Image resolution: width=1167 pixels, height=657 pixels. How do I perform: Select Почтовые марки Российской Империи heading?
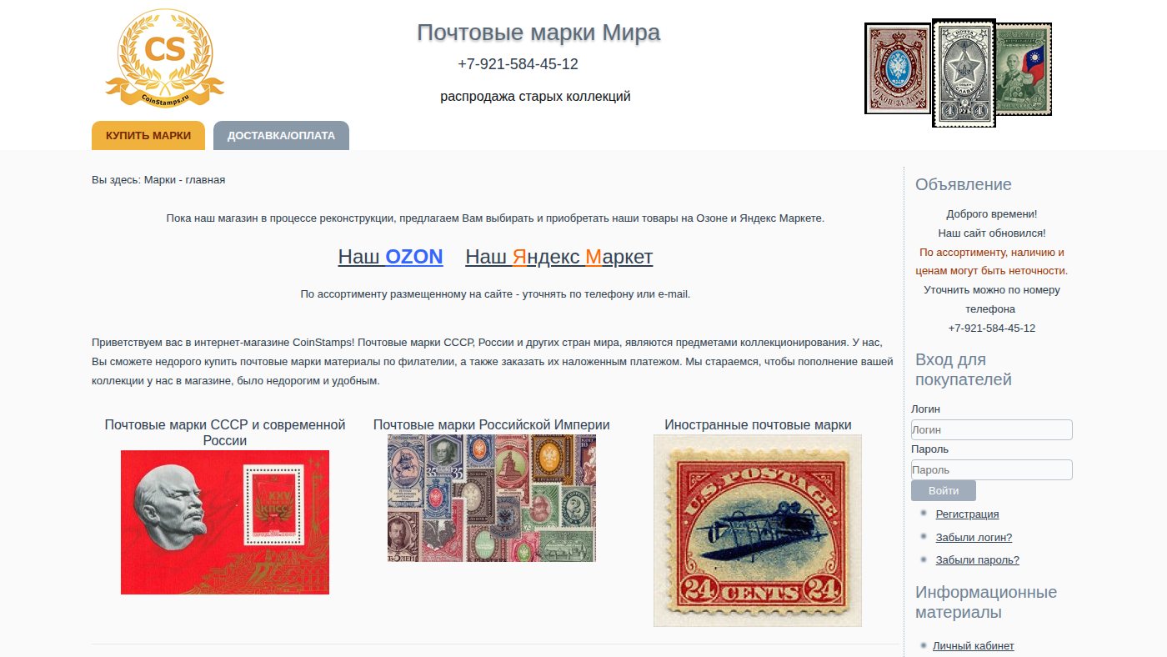pos(492,425)
